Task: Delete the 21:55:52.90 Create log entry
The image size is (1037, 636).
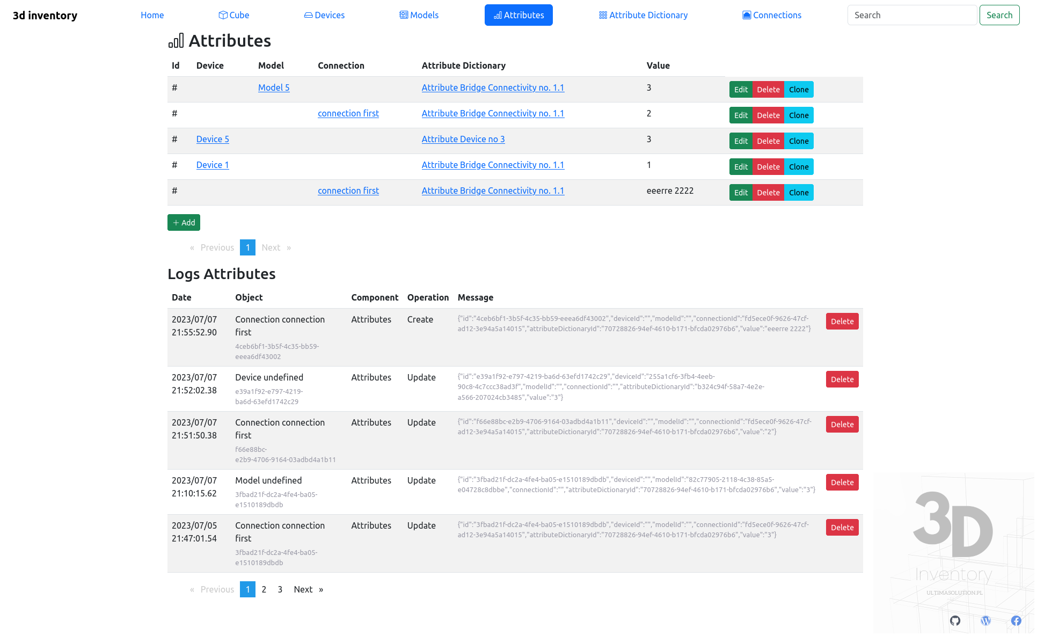Action: (x=842, y=321)
